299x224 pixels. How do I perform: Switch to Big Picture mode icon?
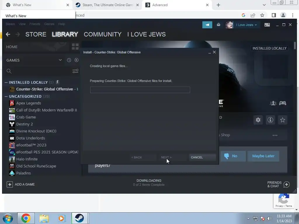click(x=267, y=25)
